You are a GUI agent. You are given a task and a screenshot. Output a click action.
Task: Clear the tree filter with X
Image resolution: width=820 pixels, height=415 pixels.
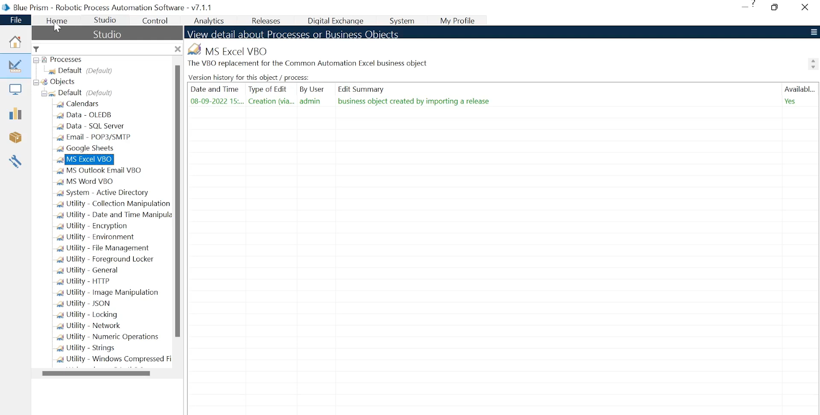pos(177,49)
